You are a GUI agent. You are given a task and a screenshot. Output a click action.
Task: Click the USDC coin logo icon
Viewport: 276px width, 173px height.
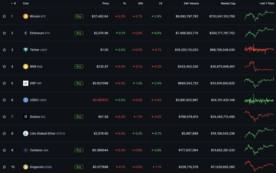tap(26, 100)
